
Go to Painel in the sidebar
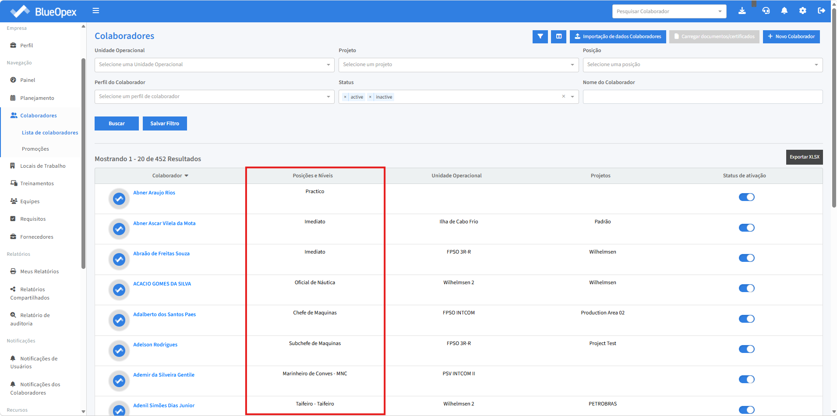[28, 80]
